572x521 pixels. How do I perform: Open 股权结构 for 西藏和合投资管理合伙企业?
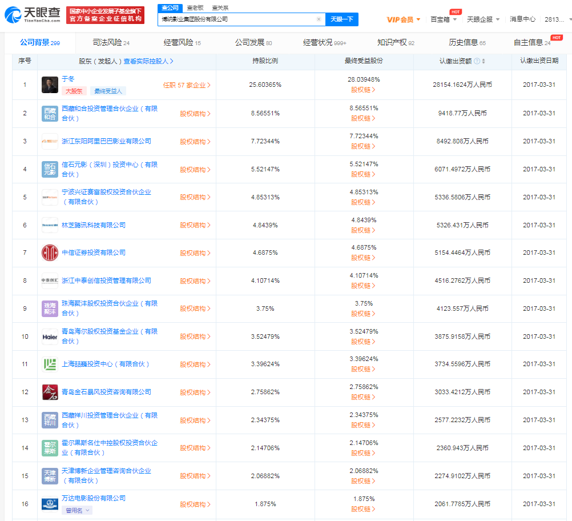[x=195, y=114]
